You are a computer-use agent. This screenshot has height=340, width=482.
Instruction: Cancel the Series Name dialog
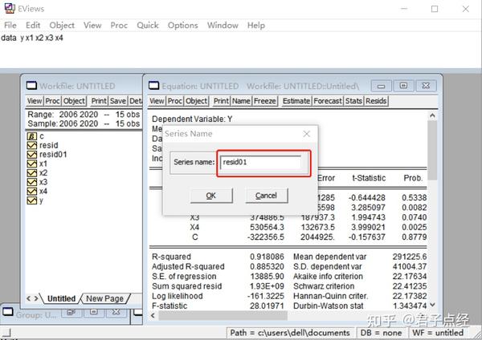[267, 196]
